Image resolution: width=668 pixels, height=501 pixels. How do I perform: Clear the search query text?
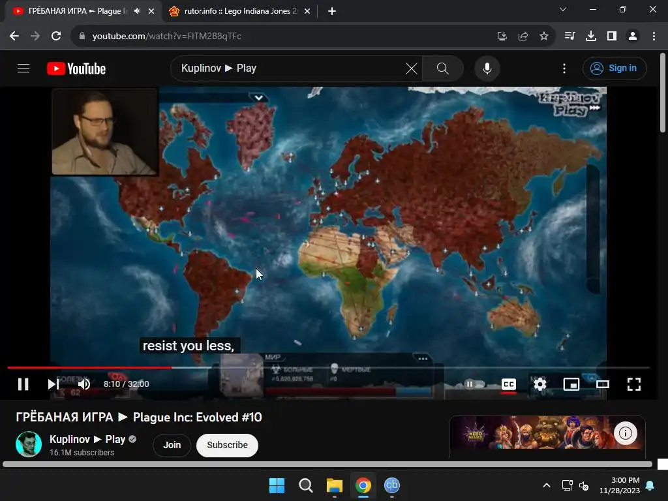click(x=412, y=68)
